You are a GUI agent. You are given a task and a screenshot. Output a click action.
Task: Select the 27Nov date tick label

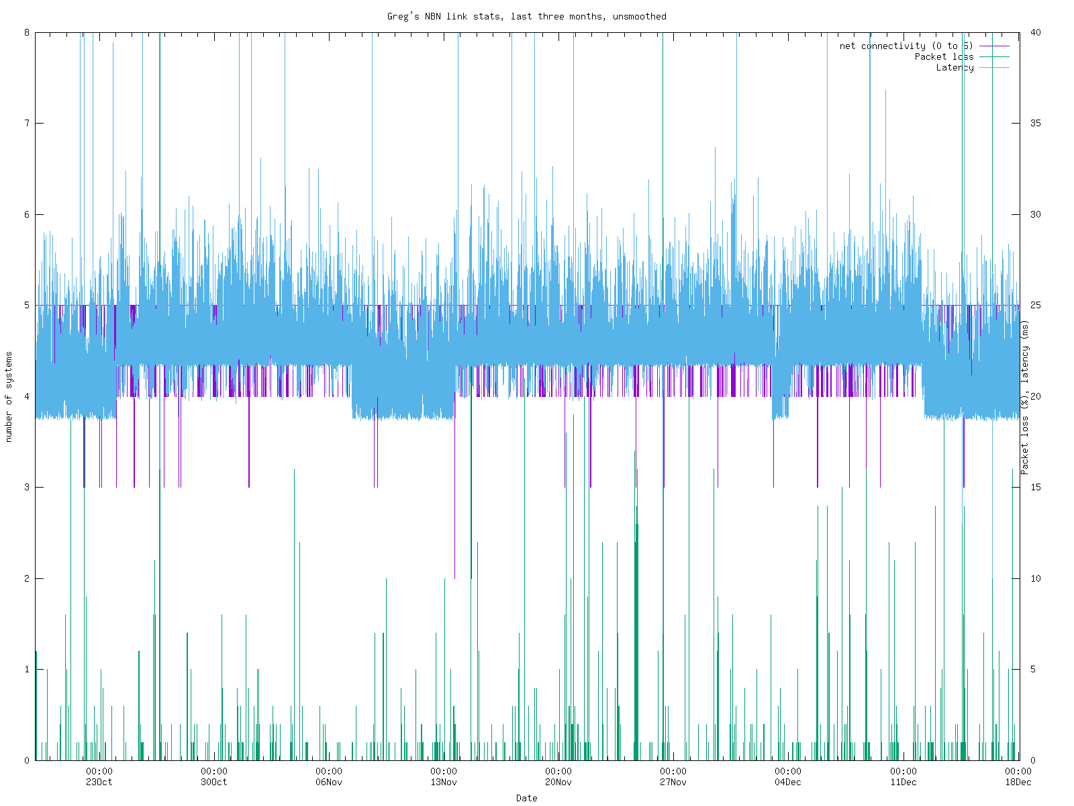673,782
